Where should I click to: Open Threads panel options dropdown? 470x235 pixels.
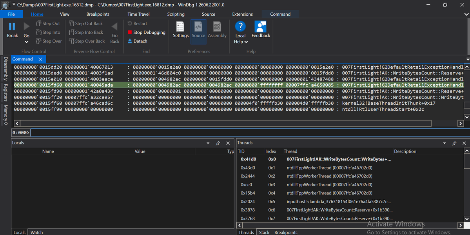click(445, 144)
